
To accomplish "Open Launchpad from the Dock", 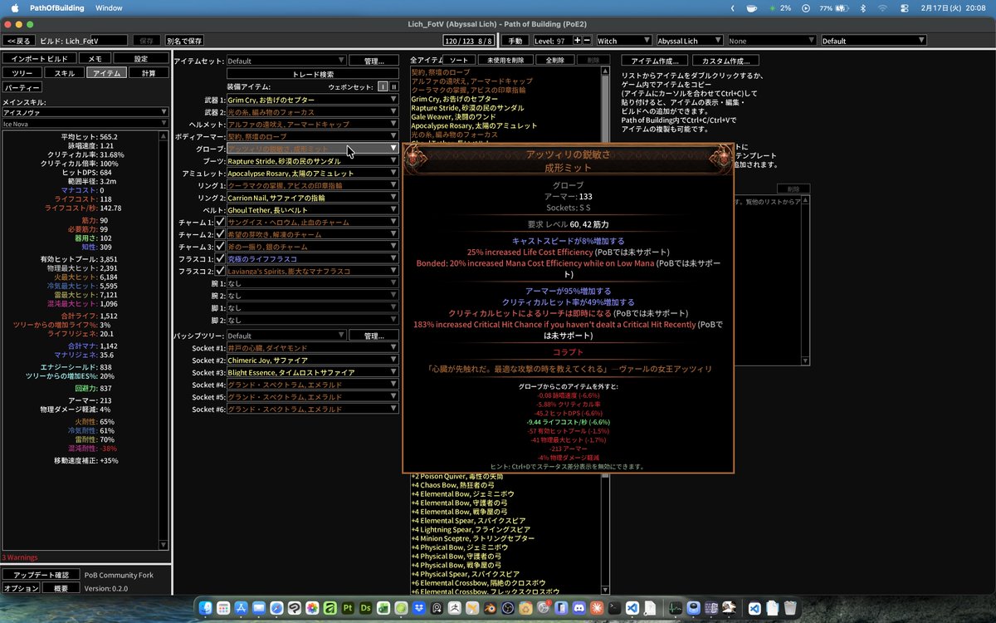I will pos(223,609).
